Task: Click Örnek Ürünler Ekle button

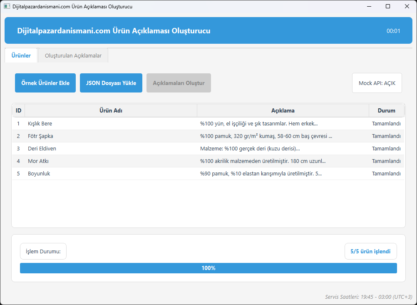Action: point(45,83)
